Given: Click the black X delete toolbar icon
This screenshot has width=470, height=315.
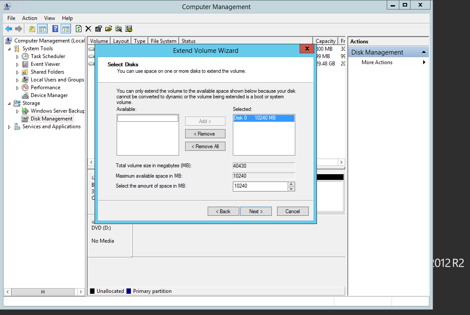Looking at the screenshot, I should click(88, 29).
